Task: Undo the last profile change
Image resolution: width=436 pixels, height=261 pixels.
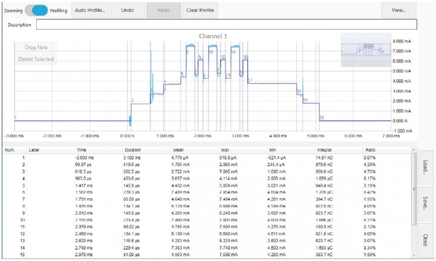Action: [127, 10]
